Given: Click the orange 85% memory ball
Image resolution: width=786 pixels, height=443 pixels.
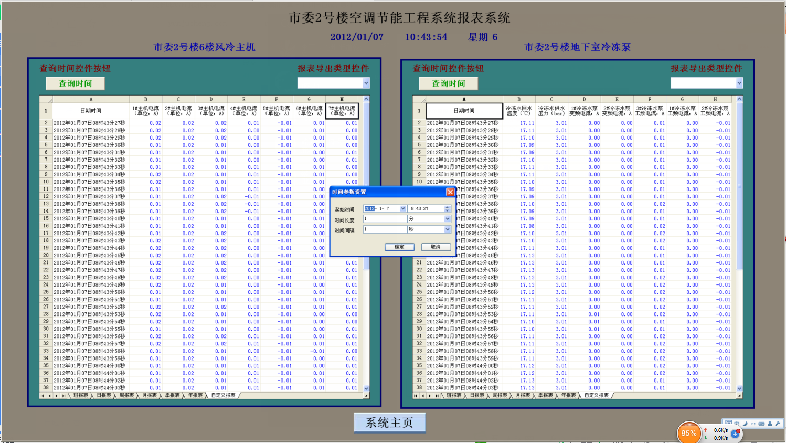Looking at the screenshot, I should click(x=689, y=433).
